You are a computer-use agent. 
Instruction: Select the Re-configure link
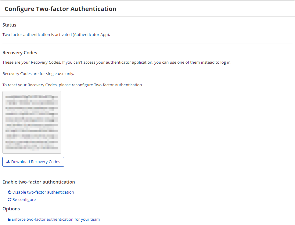click(24, 199)
